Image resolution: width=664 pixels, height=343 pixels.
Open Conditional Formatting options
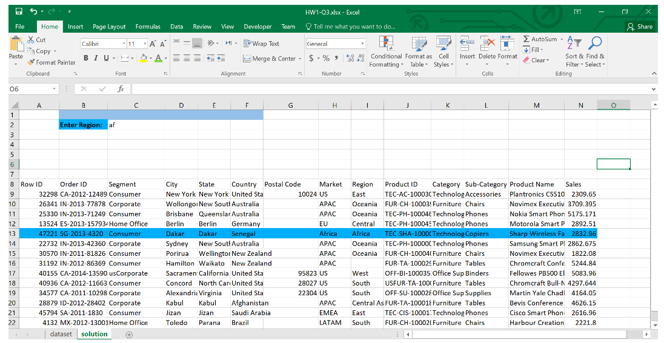[x=386, y=44]
